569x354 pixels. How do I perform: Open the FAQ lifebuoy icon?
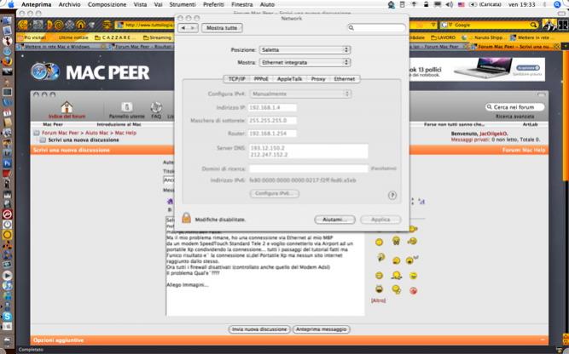(x=156, y=107)
